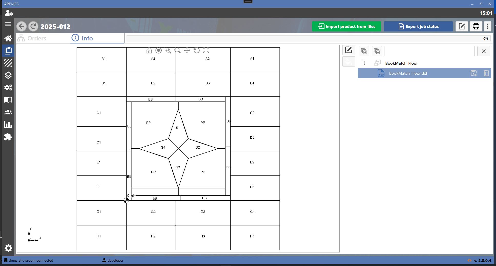Viewport: 496px width, 266px height.
Task: Activate the pan move arrows tool
Action: pyautogui.click(x=187, y=50)
